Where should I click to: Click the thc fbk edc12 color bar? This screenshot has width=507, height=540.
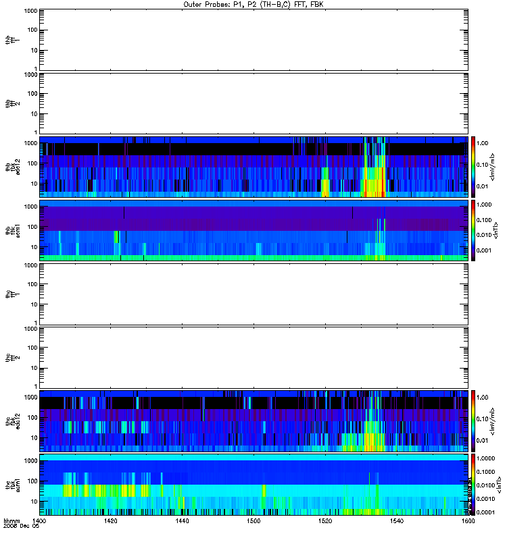pyautogui.click(x=473, y=421)
